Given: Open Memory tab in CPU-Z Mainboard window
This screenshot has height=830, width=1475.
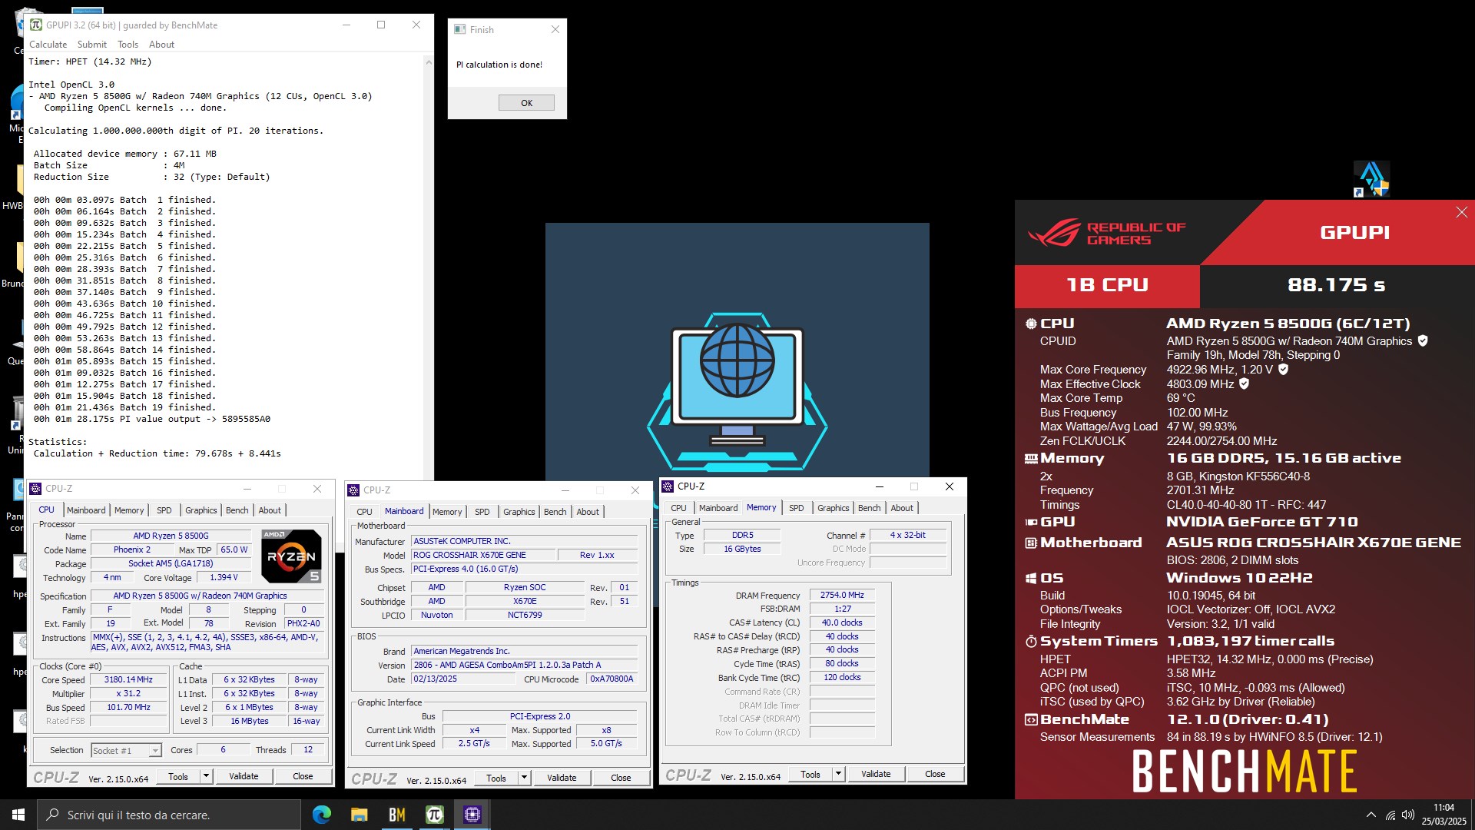Looking at the screenshot, I should point(447,512).
